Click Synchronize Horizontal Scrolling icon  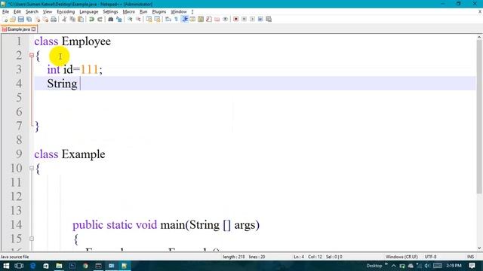[x=157, y=19]
